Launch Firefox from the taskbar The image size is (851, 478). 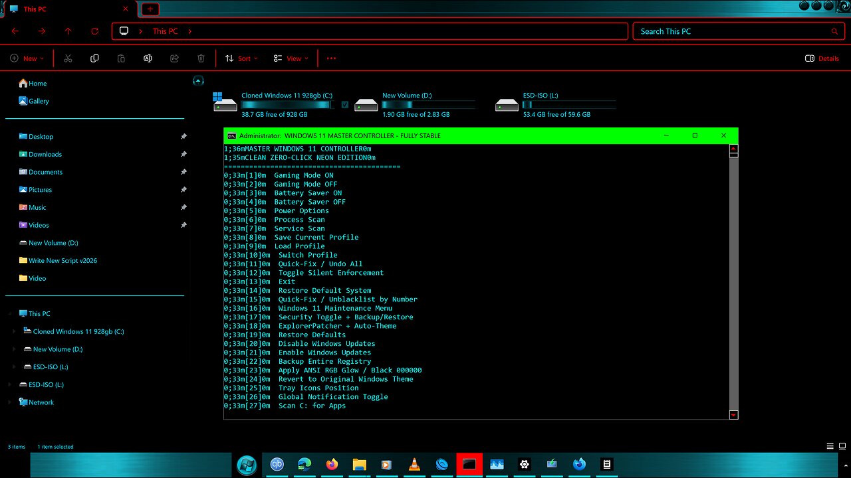[x=332, y=465]
